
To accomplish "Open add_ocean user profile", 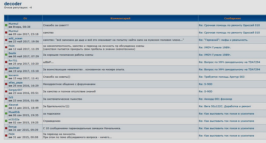I will click(15, 38).
